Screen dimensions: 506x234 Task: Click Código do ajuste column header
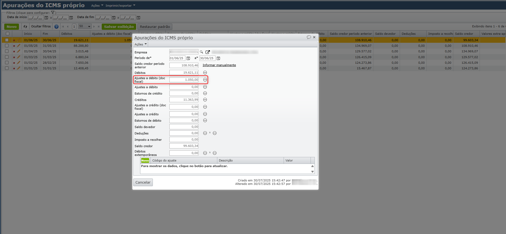(184, 160)
